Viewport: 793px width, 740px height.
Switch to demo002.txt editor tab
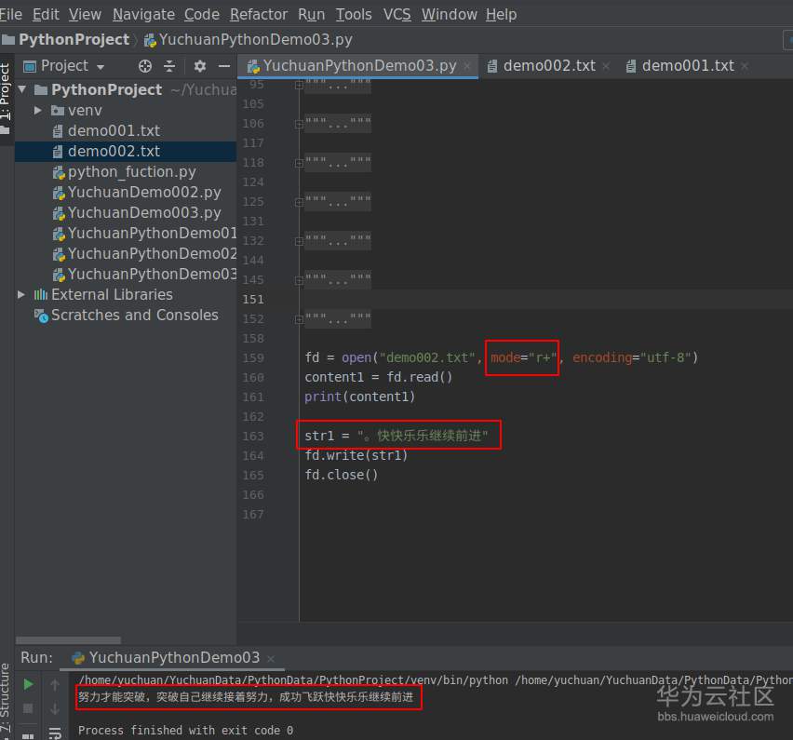(549, 66)
